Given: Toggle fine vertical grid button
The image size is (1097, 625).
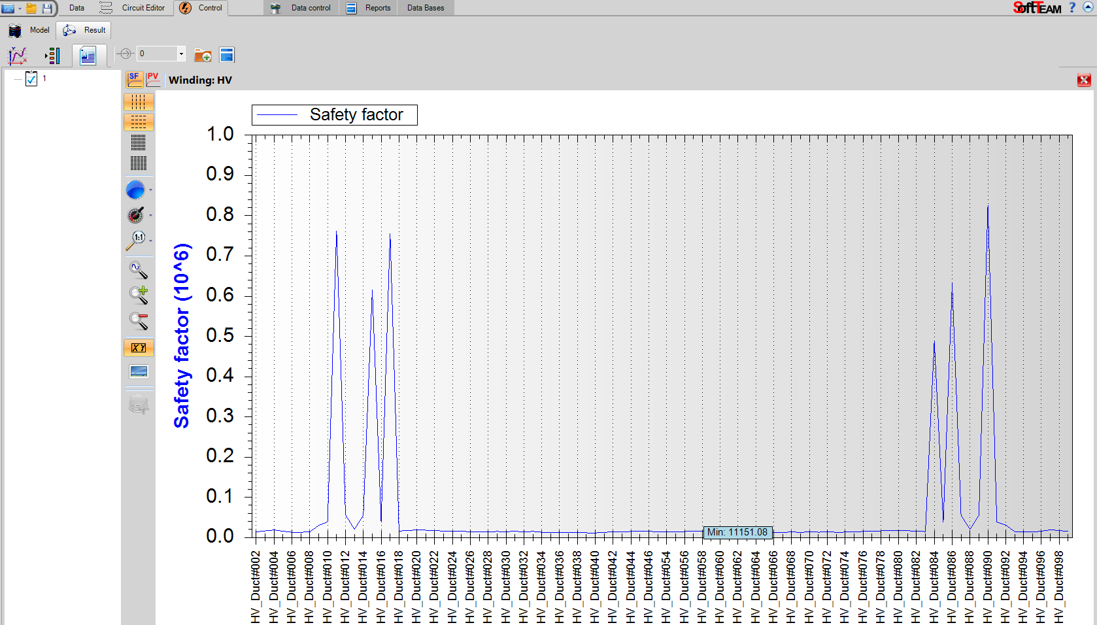Looking at the screenshot, I should coord(139,143).
